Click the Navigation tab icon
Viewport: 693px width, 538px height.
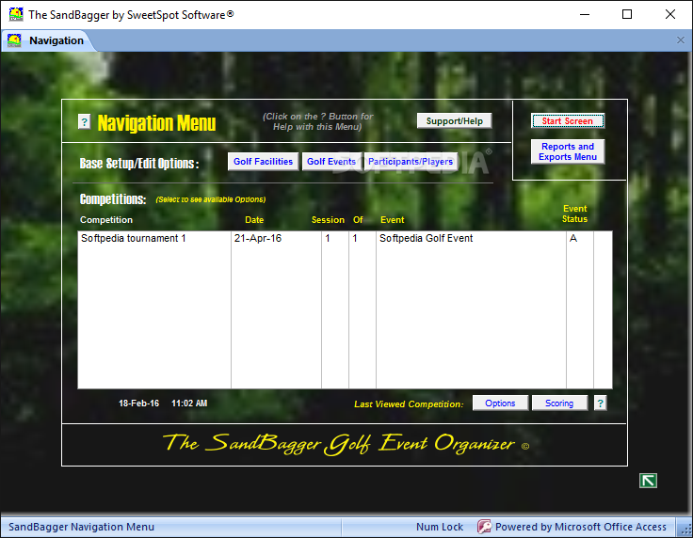point(14,40)
